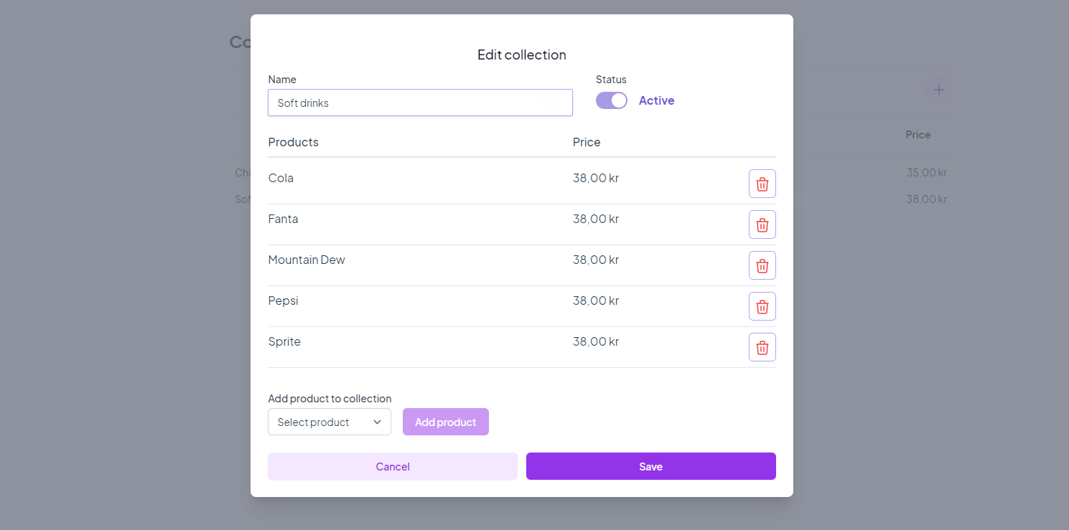Click the Products column header
Viewport: 1069px width, 530px height.
tap(293, 142)
